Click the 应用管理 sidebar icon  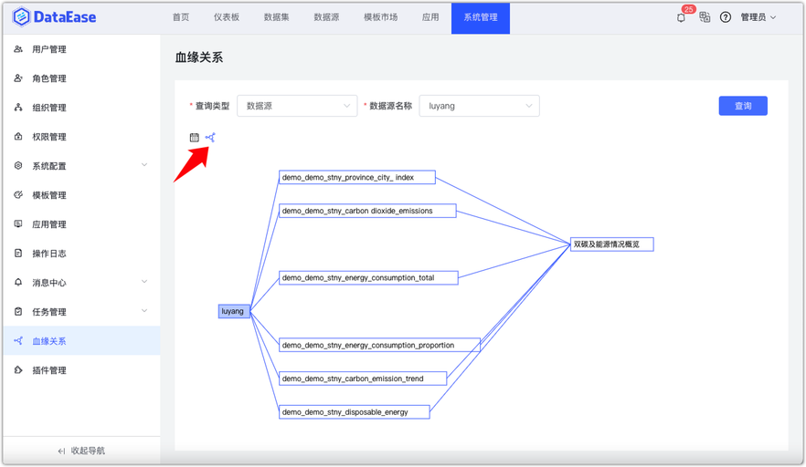(18, 224)
